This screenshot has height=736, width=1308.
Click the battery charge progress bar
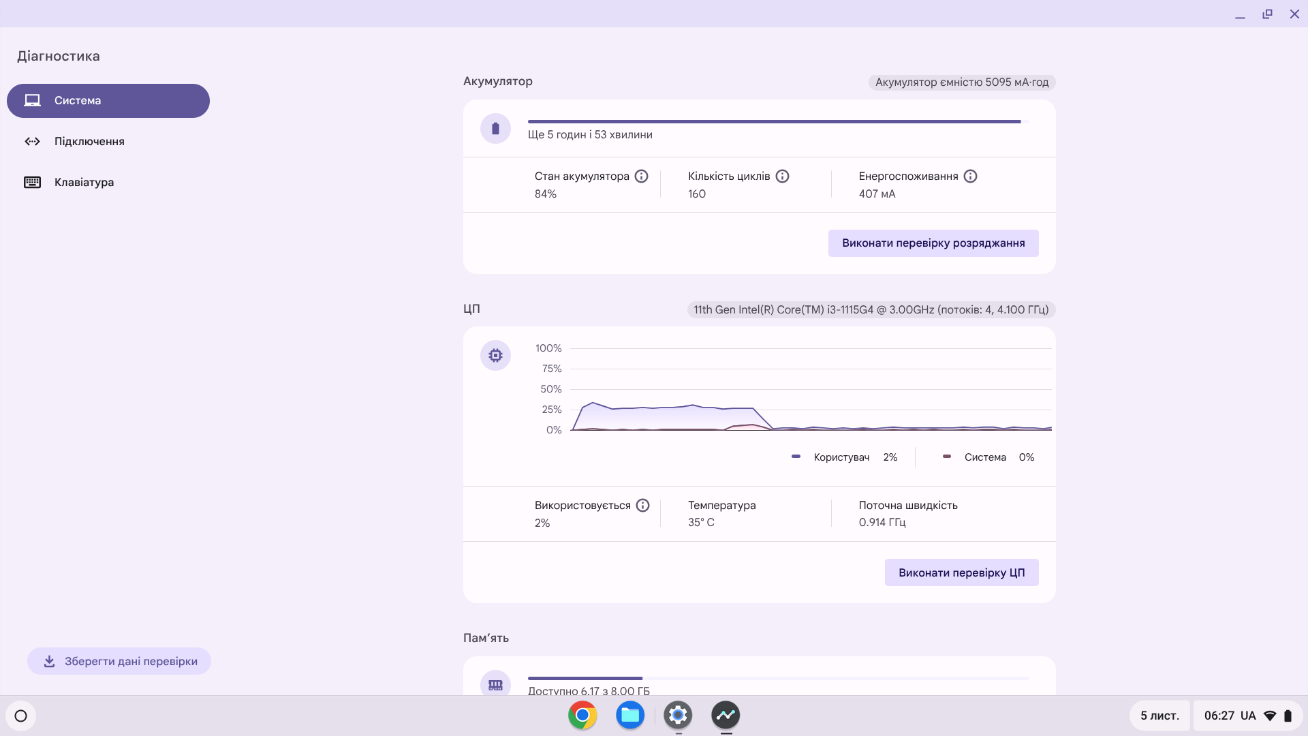777,122
